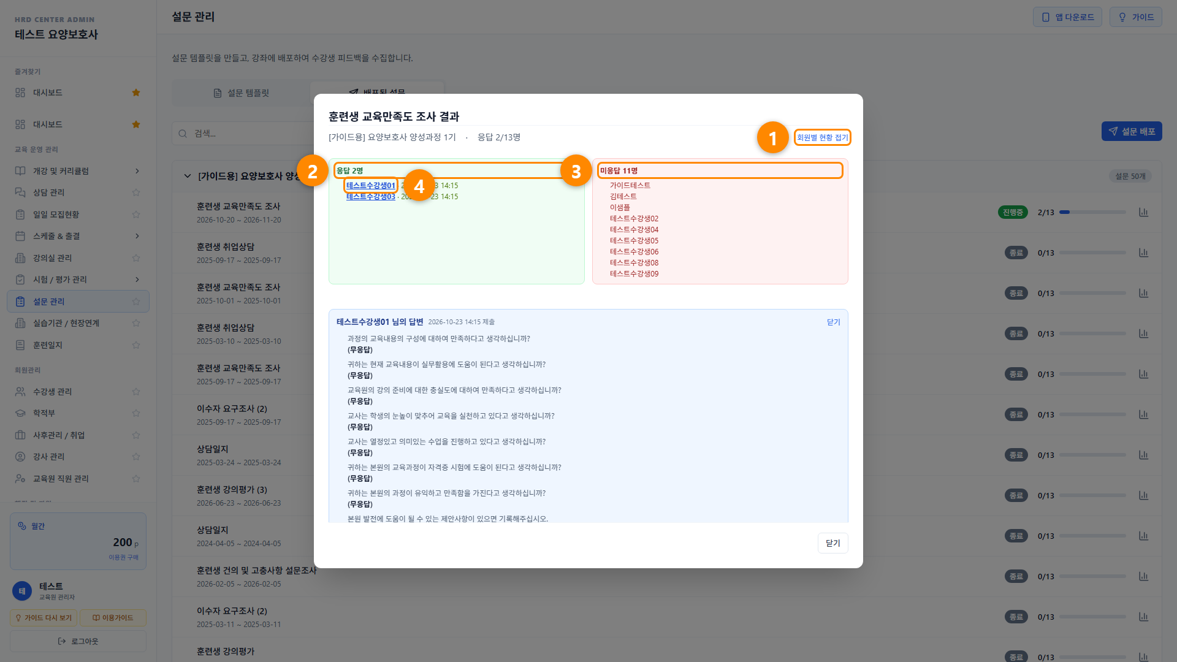
Task: View chart icon for 이수자 요구조사 2025-09-17 row
Action: pos(1143,414)
